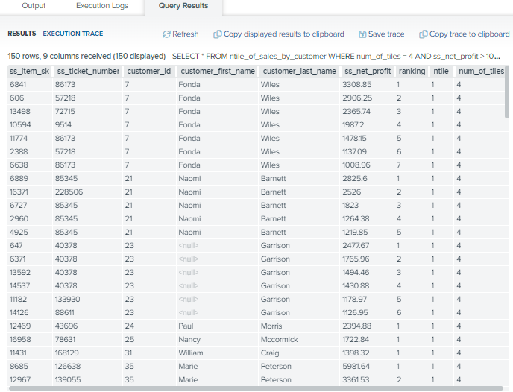
Task: Click the Refresh circular-arrows icon
Action: click(166, 34)
